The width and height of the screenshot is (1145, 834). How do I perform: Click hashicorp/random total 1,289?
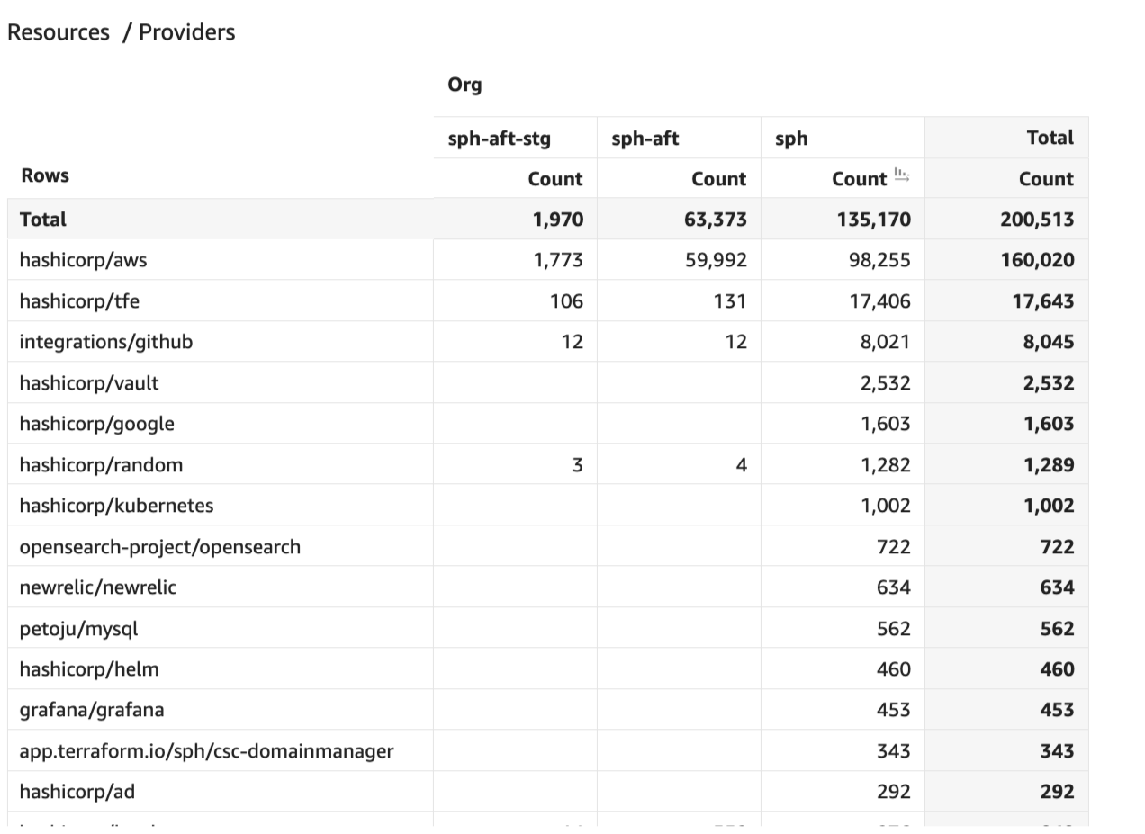(x=1049, y=465)
